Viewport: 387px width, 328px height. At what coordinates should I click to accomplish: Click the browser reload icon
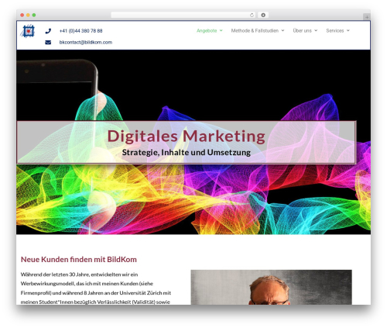pyautogui.click(x=252, y=15)
